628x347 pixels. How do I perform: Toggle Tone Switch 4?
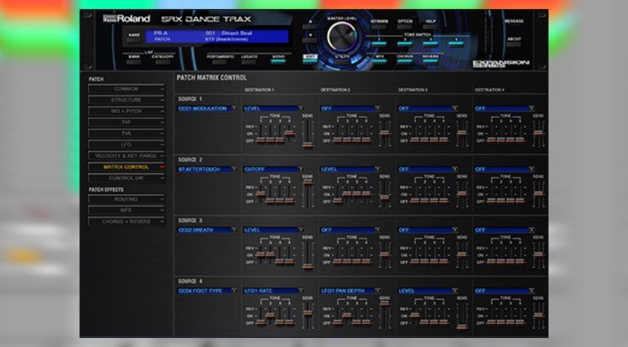point(456,42)
